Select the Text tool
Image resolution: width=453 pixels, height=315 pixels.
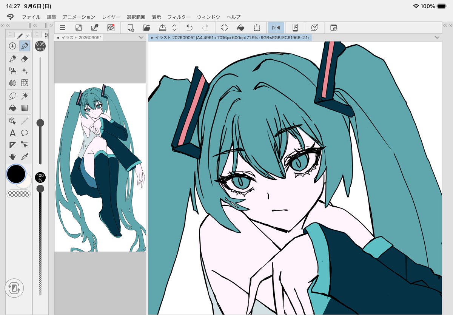pos(12,133)
